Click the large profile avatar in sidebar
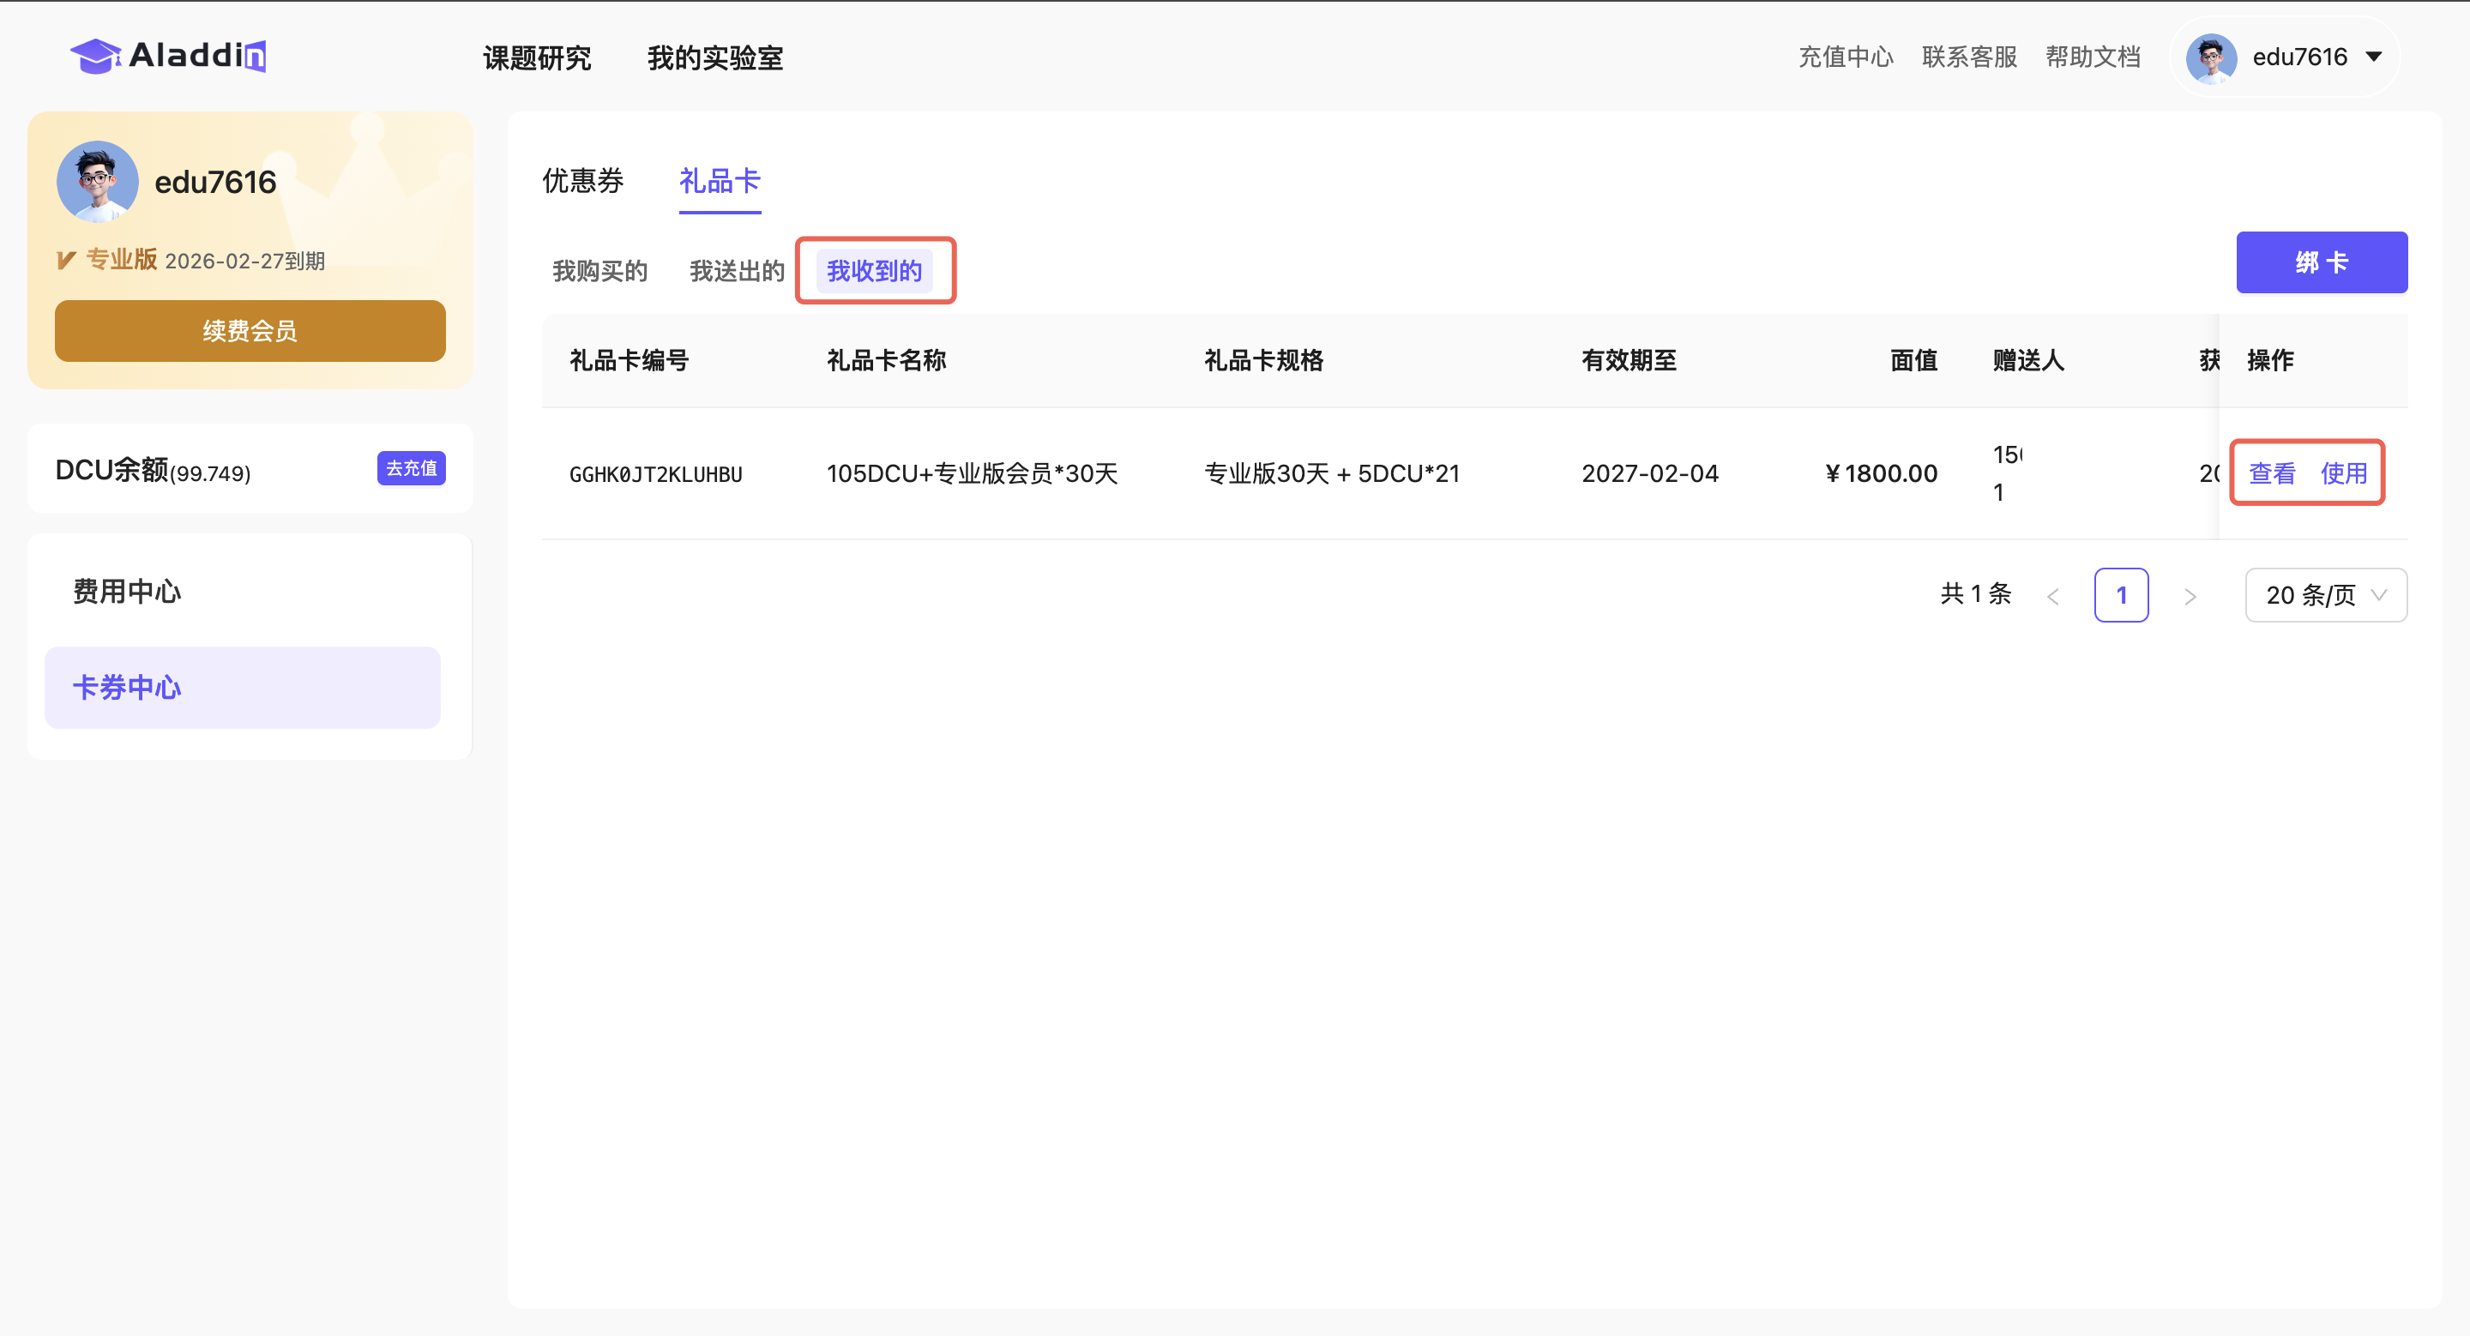 tap(97, 181)
